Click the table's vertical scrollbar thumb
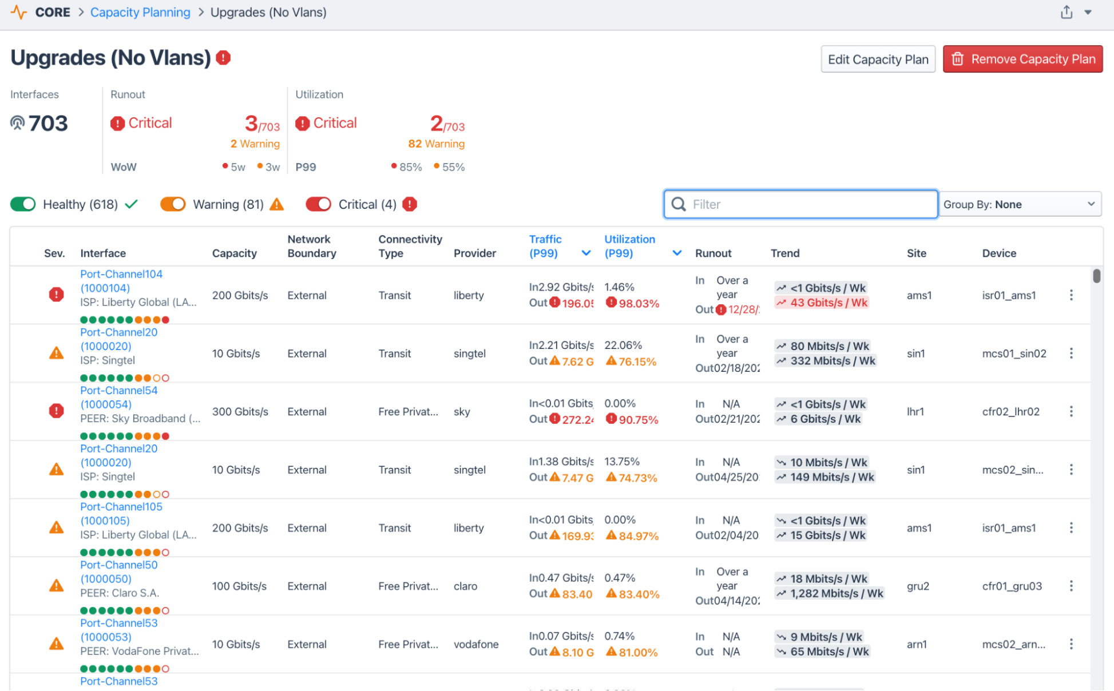 click(x=1096, y=276)
